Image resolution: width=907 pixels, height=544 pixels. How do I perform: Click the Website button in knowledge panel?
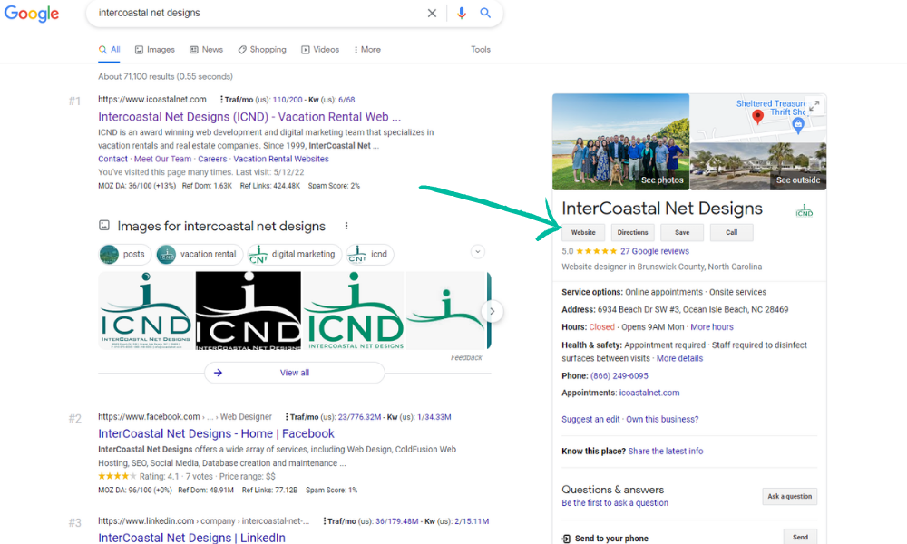(x=583, y=232)
